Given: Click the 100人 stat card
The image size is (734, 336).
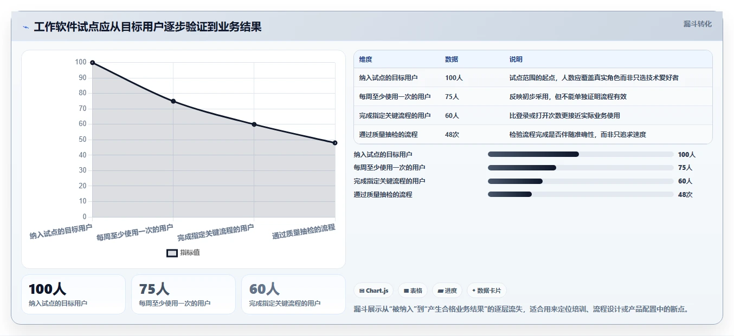Looking at the screenshot, I should (73, 294).
